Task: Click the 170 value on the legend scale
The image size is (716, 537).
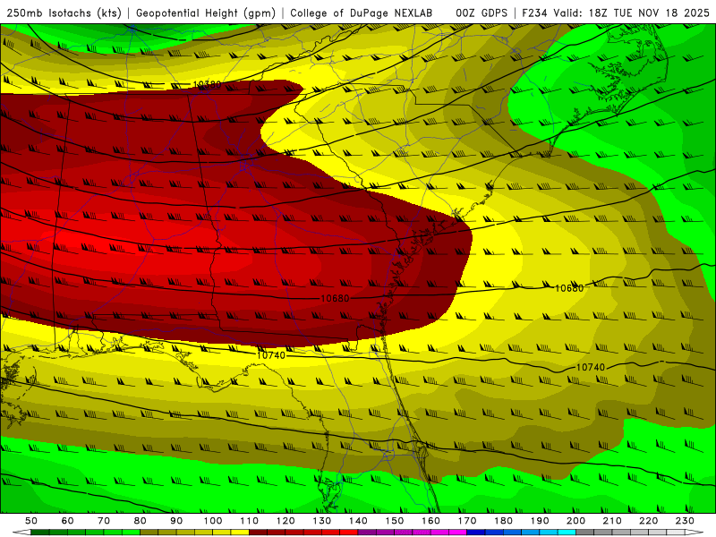Action: pyautogui.click(x=467, y=521)
